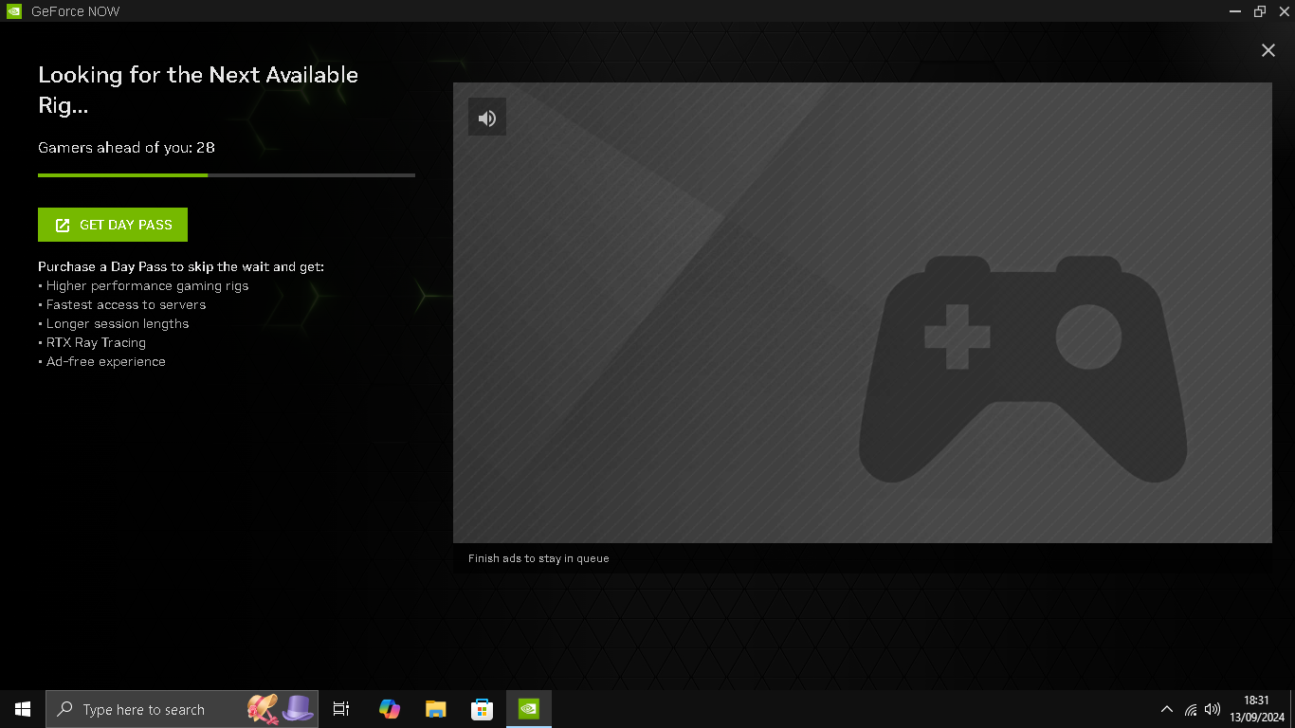Open the clock showing 18:31
Viewport: 1295px width, 728px height.
pos(1256,709)
